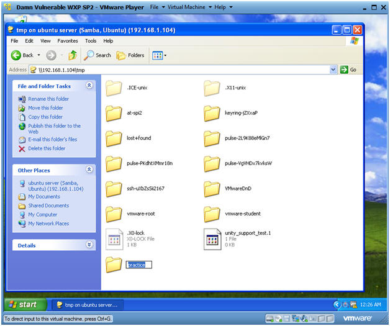This screenshot has width=390, height=326.
Task: Open the Favorites menu
Action: coord(68,41)
